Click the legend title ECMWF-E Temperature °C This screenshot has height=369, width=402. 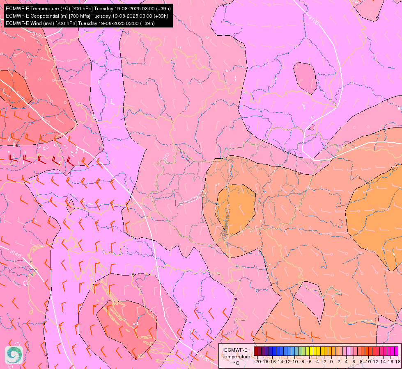236,356
